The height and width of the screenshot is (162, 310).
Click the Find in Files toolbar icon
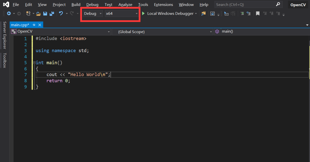tap(203, 13)
